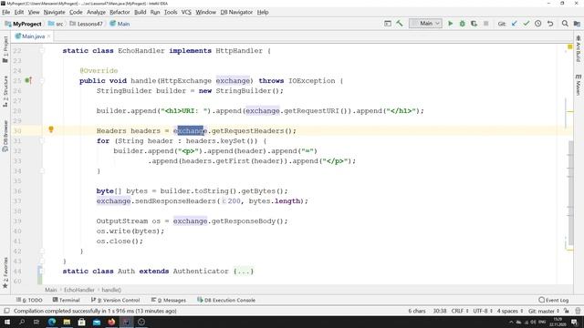Click Lessons47 folder in the navigation bar
This screenshot has height=328, width=584.
pos(86,24)
